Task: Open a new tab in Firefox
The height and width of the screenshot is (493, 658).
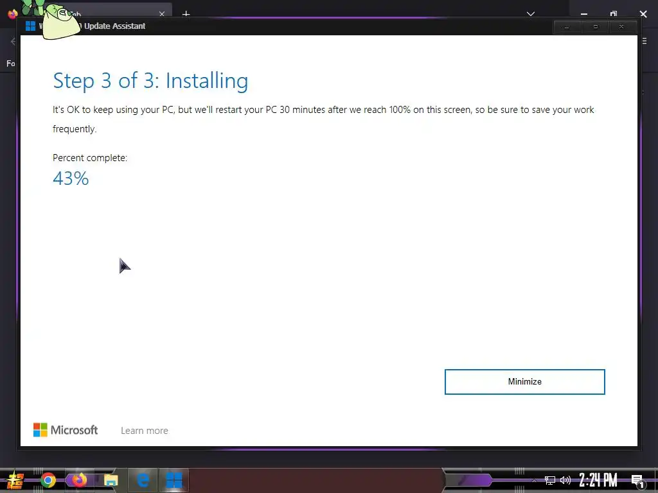Action: coord(186,14)
